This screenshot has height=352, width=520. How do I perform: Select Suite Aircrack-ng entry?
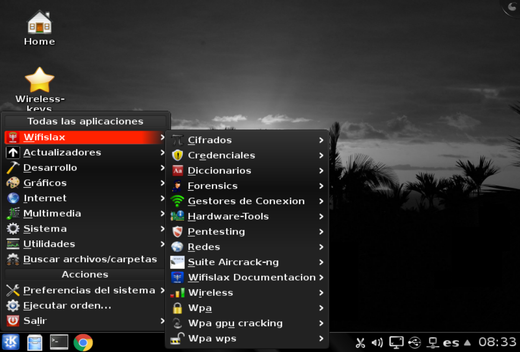[x=248, y=262]
